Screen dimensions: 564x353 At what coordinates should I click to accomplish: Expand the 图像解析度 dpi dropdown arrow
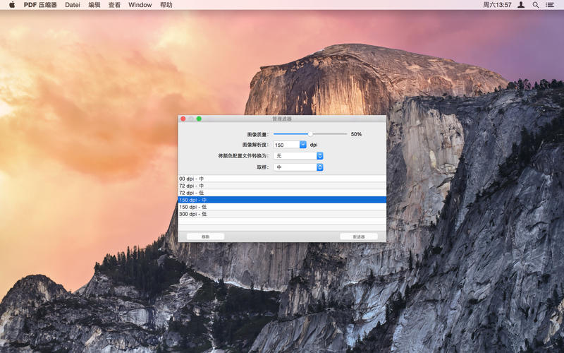coord(303,145)
